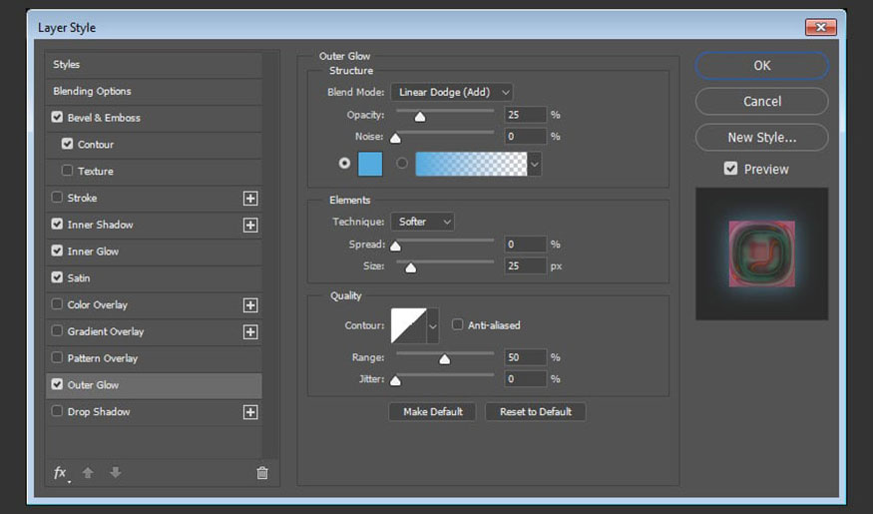This screenshot has height=514, width=873.
Task: Select the Satin effect row
Action: (153, 277)
